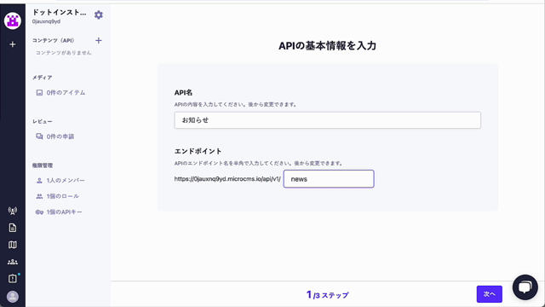Click the 権限管理 section label

[43, 165]
